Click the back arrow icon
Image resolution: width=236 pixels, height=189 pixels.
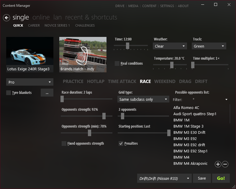(6, 18)
